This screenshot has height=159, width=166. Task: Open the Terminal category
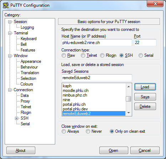click(21, 33)
